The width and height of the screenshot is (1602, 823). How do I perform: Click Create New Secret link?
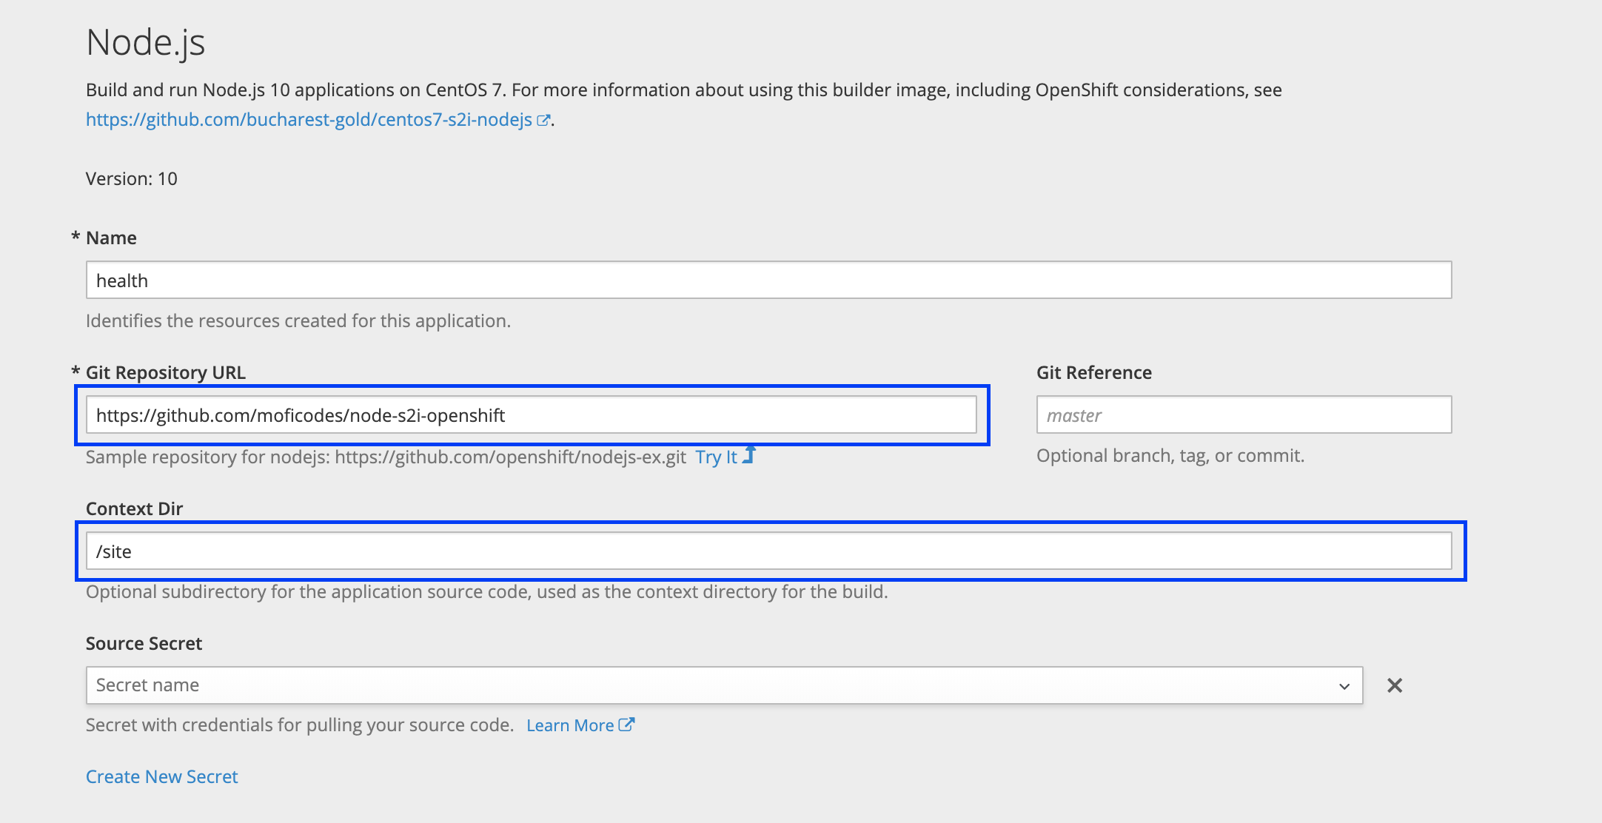[162, 776]
